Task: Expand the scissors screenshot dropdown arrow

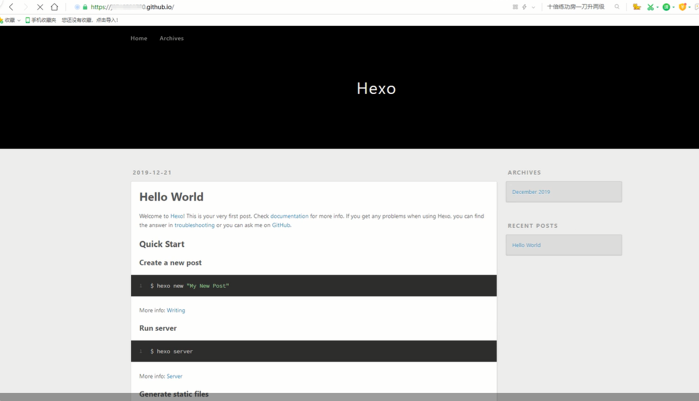Action: (x=658, y=7)
